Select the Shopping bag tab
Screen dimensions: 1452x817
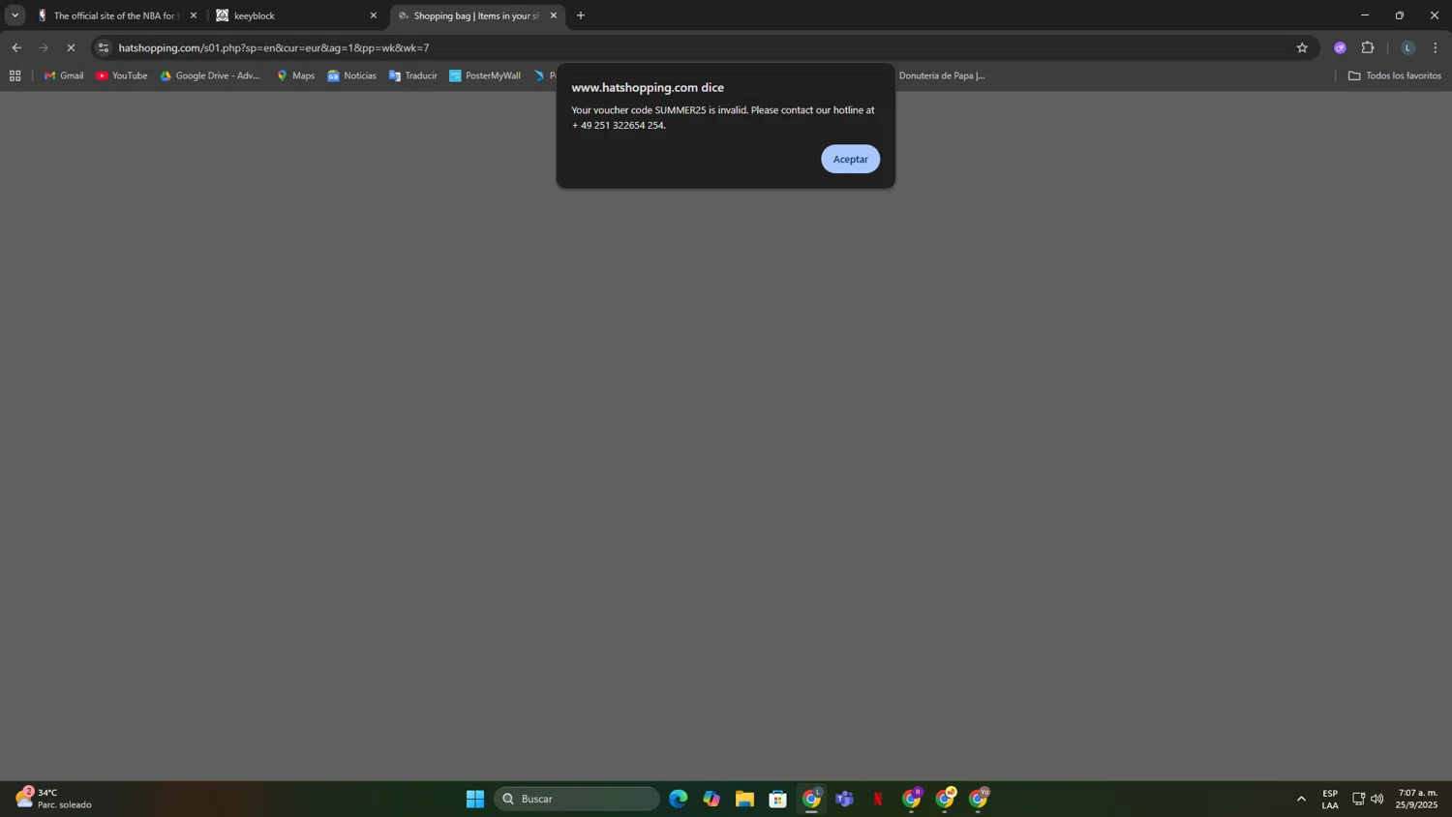476,15
